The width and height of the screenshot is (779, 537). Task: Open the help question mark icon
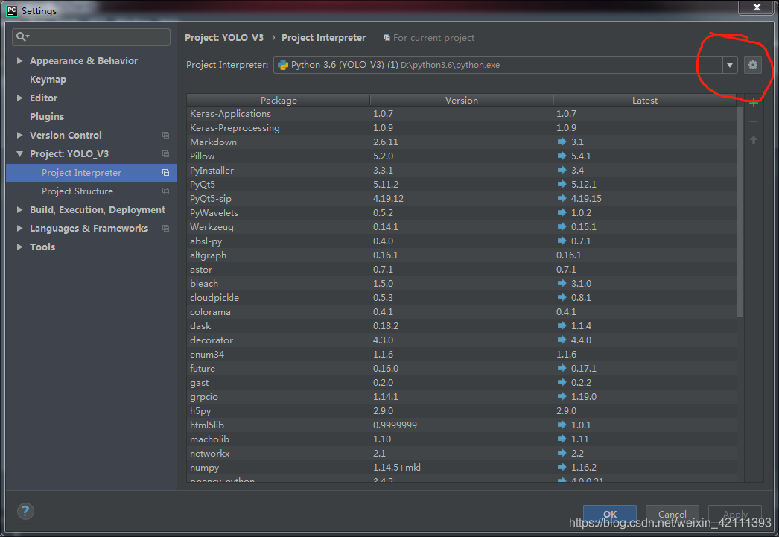(25, 511)
